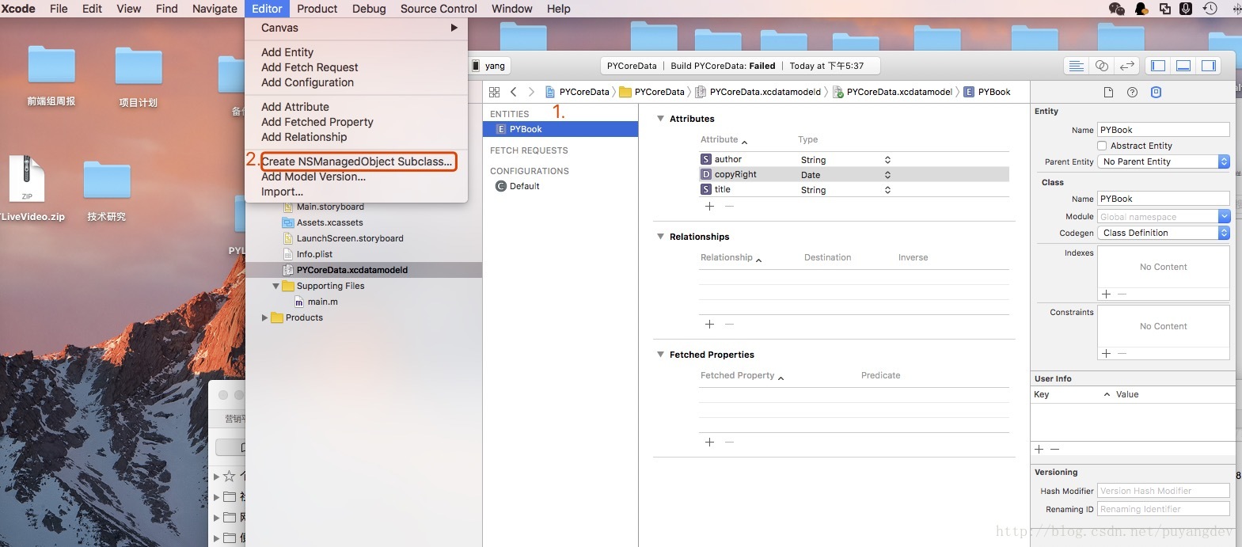Viewport: 1242px width, 547px height.
Task: Show the standard editor
Action: (1076, 66)
